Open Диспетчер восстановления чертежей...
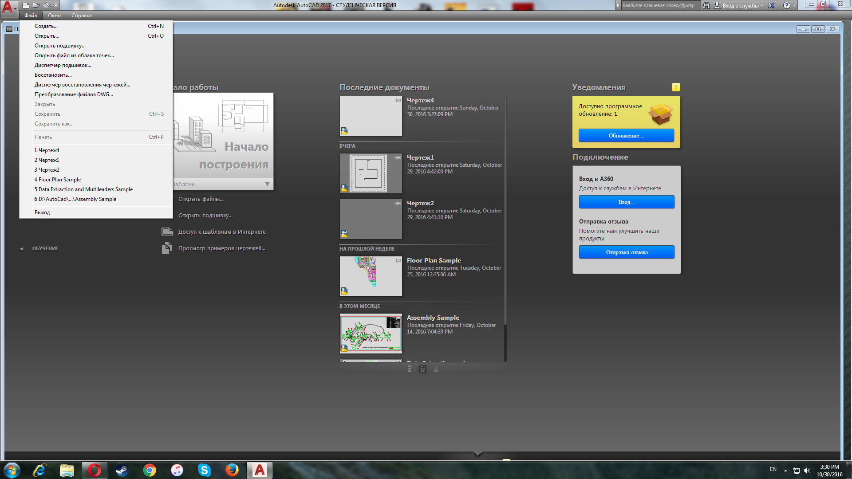This screenshot has width=852, height=479. pyautogui.click(x=96, y=85)
